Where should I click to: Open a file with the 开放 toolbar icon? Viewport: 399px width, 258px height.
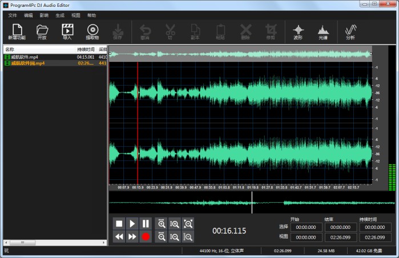[42, 31]
